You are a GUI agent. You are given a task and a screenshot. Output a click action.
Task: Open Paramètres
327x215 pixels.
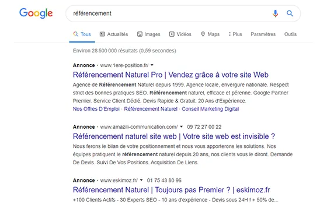coord(263,34)
